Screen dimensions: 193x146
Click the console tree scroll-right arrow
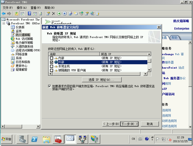click(x=38, y=126)
